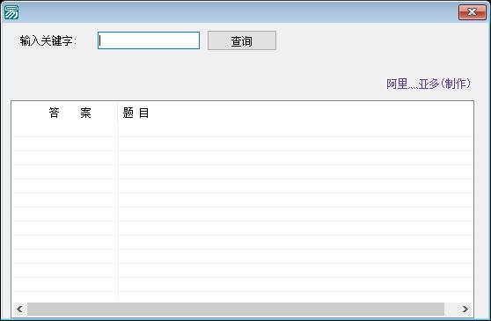
Task: Click the left arrow of the horizontal scrollbar
Action: click(x=19, y=309)
